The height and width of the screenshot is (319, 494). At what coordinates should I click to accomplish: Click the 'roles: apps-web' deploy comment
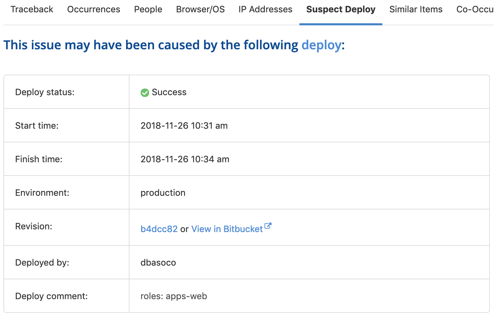[174, 296]
